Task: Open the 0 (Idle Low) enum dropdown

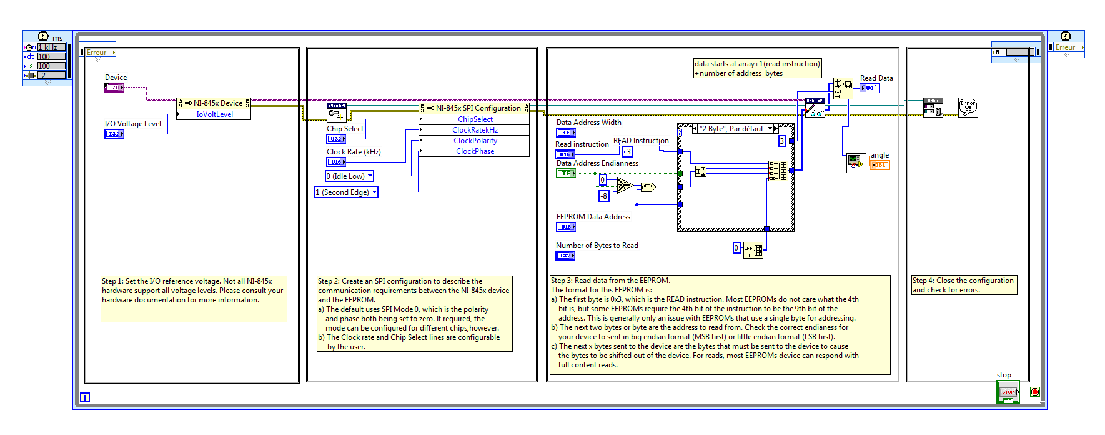Action: click(x=370, y=176)
